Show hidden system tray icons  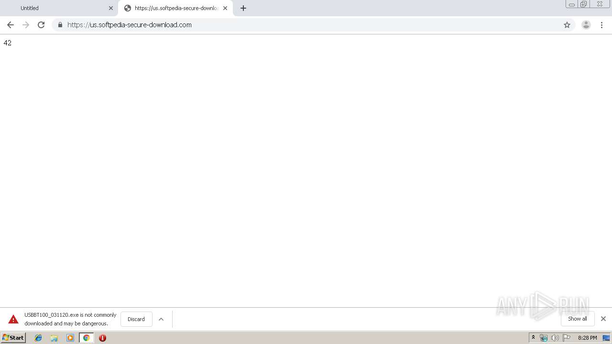pyautogui.click(x=534, y=338)
